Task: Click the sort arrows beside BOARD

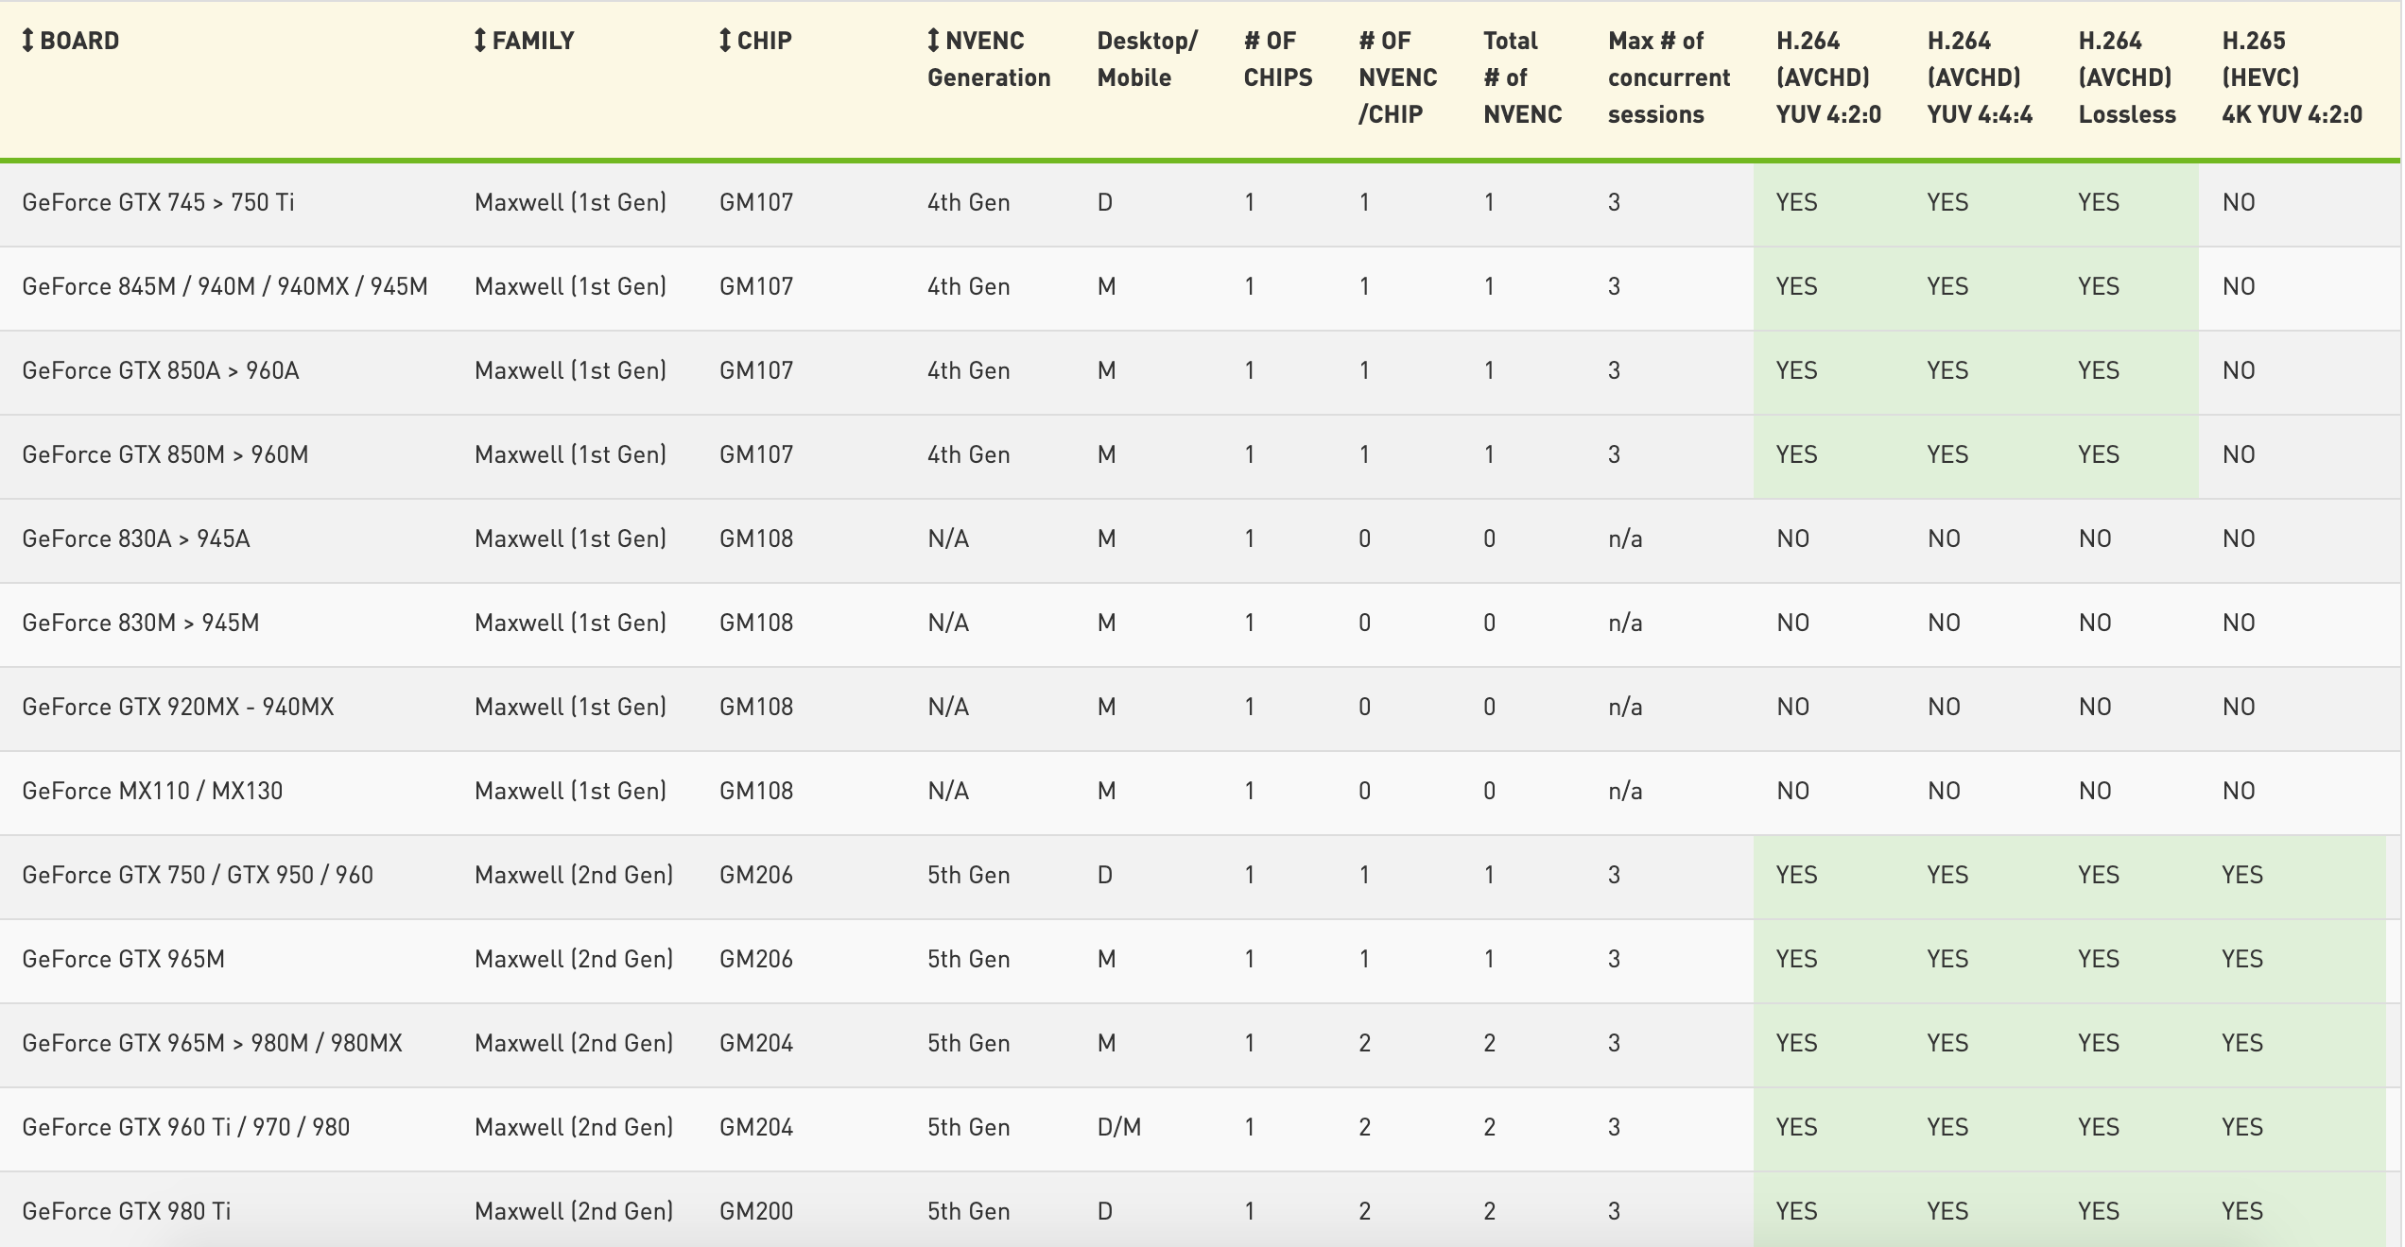Action: tap(27, 41)
